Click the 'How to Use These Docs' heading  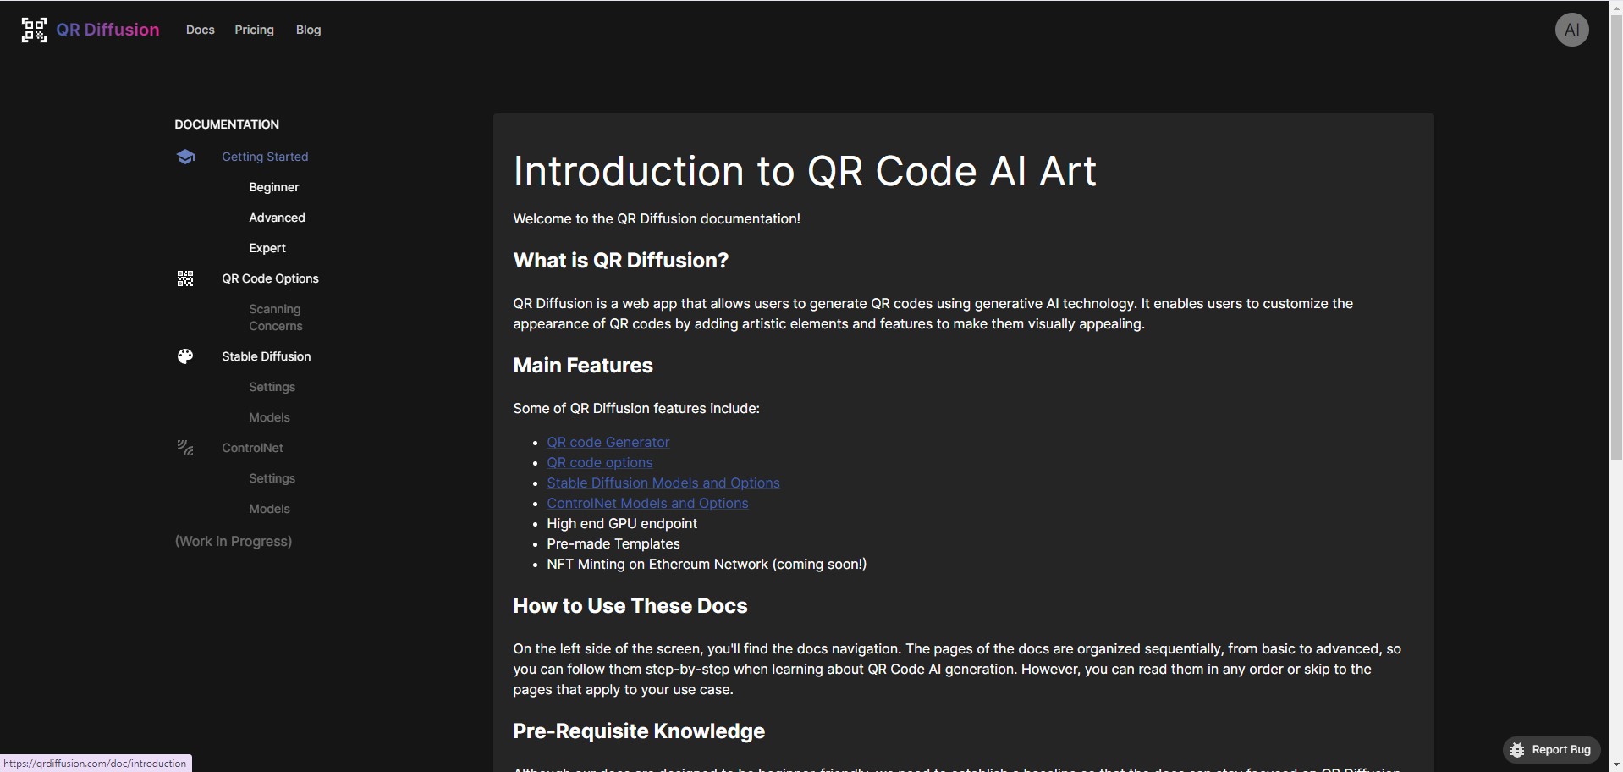click(x=630, y=606)
